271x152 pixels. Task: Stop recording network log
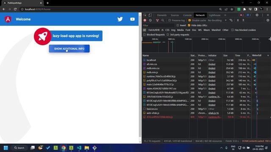[145, 20]
